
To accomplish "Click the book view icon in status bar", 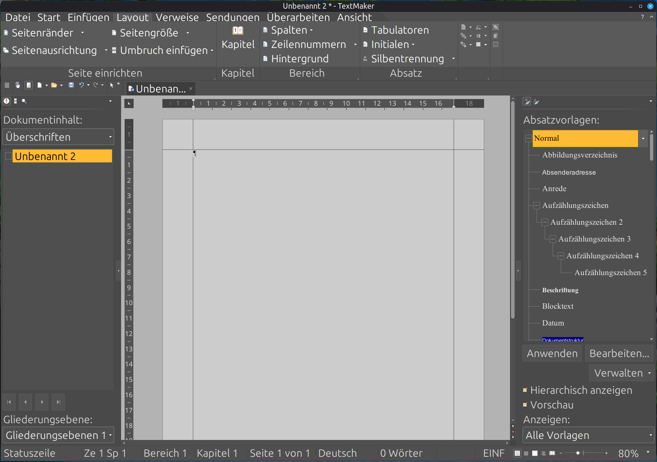I will [x=552, y=453].
